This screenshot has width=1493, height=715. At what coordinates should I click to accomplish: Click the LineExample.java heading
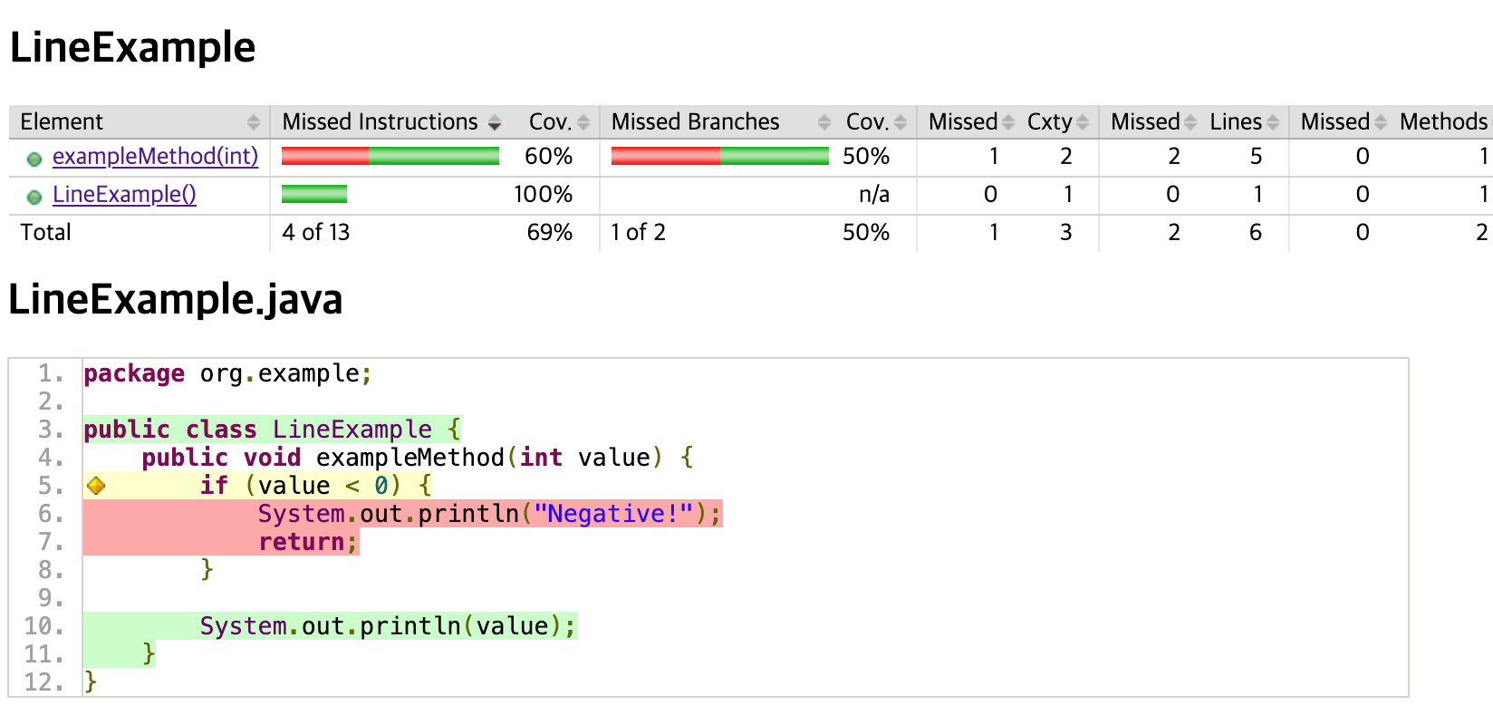[x=176, y=299]
